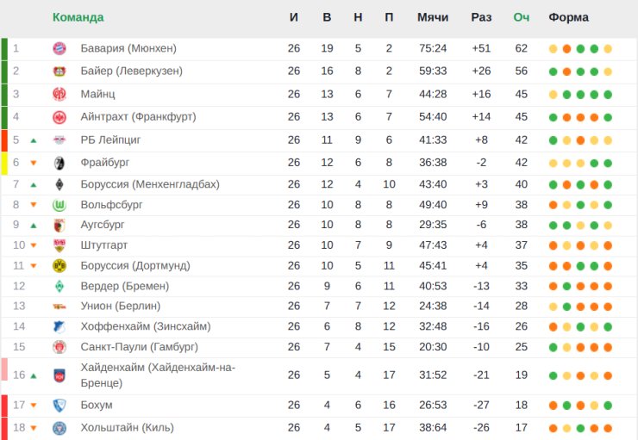Sort table by the Команда column header
The image size is (638, 440).
78,17
